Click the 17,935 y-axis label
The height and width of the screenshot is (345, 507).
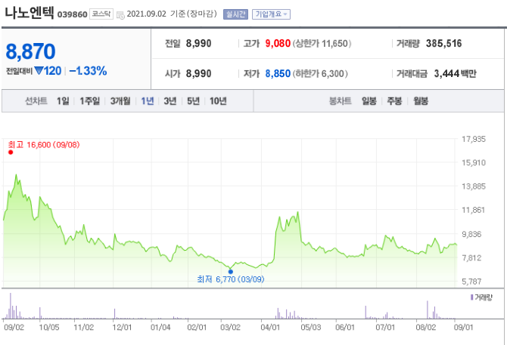click(x=474, y=139)
